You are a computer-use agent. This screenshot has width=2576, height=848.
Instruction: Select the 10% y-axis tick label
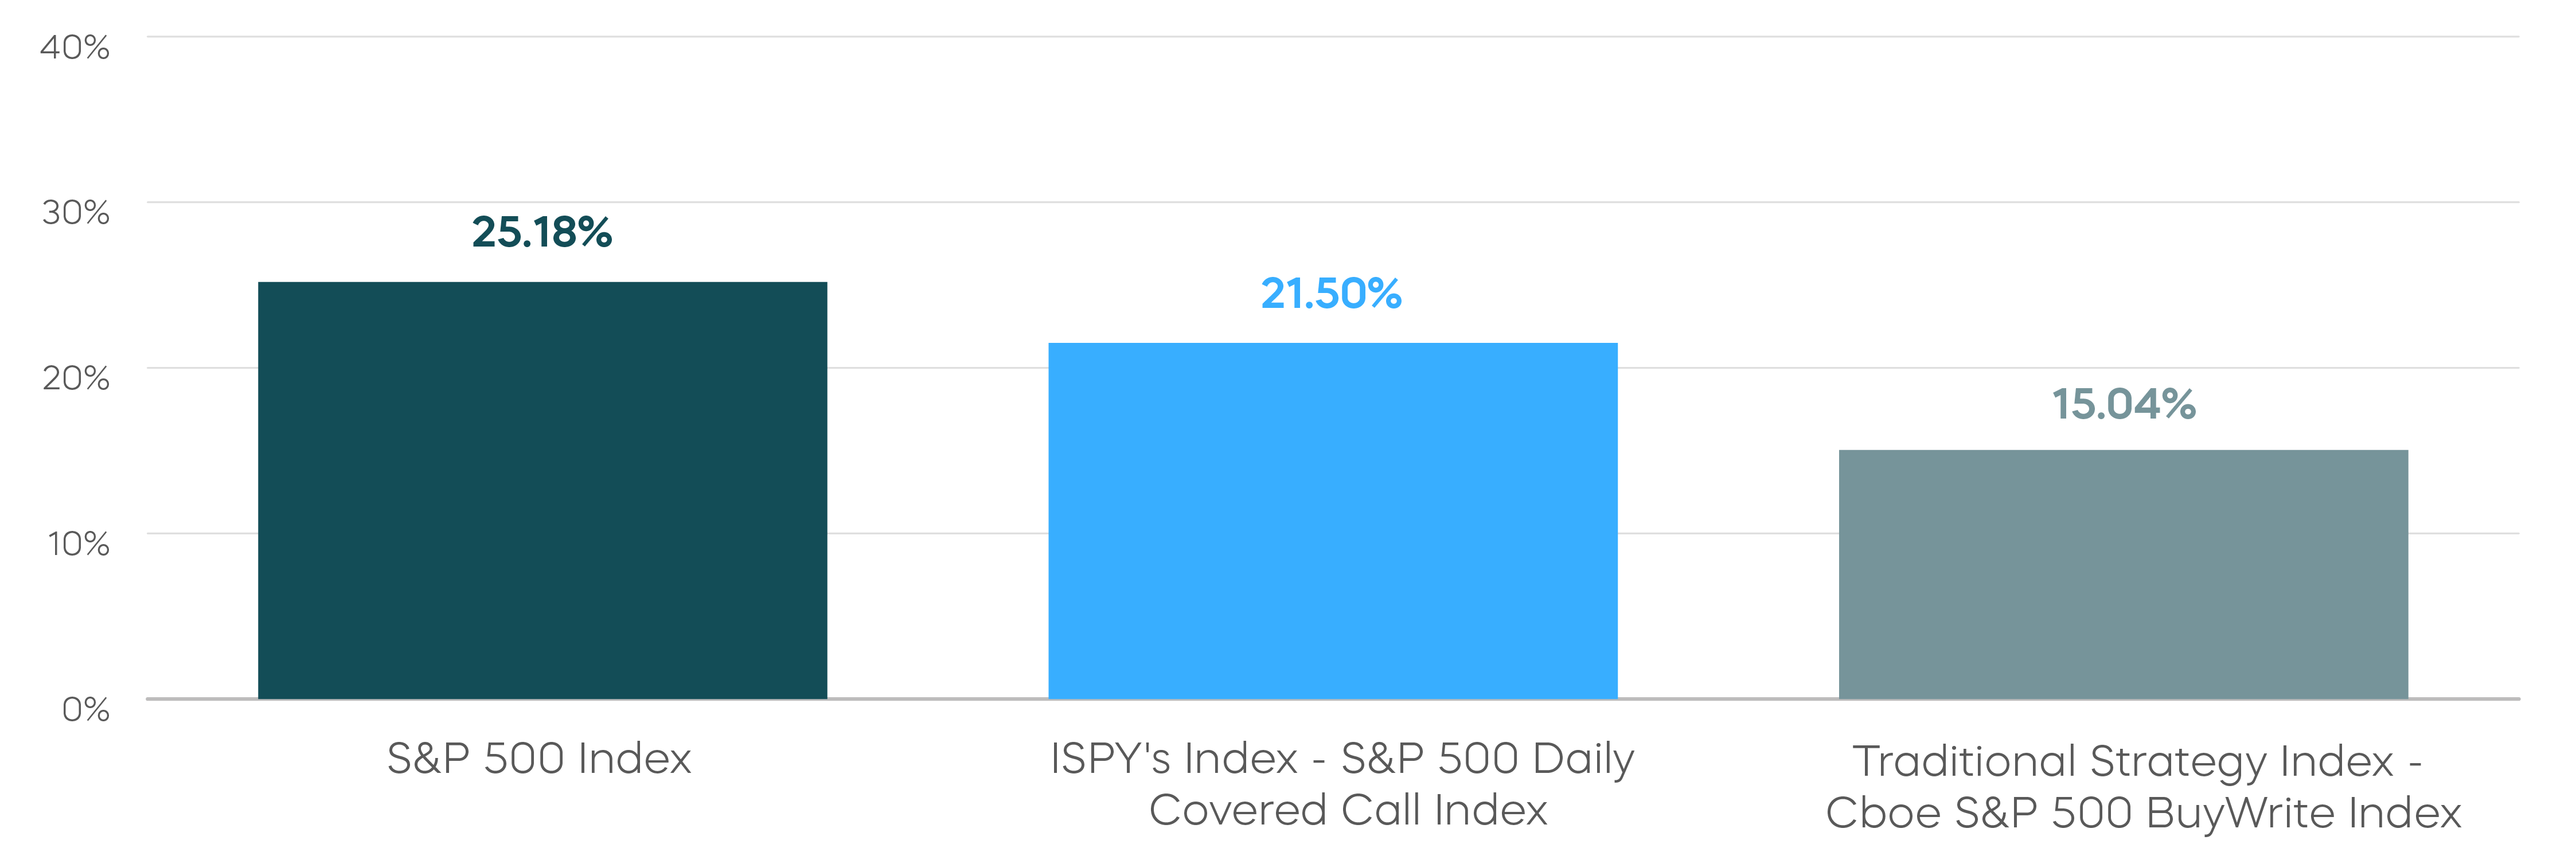[77, 544]
